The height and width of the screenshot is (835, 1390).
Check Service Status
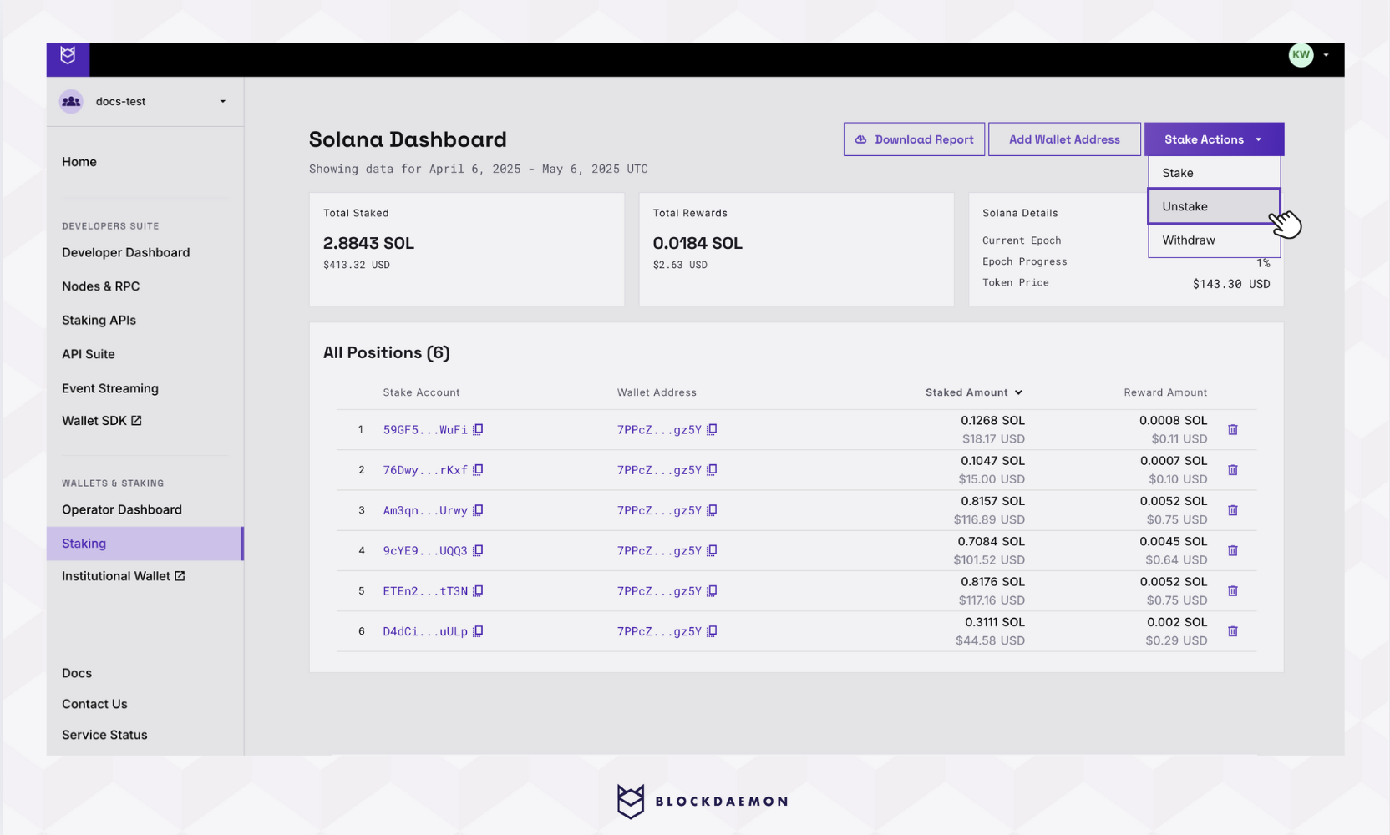[x=104, y=735]
